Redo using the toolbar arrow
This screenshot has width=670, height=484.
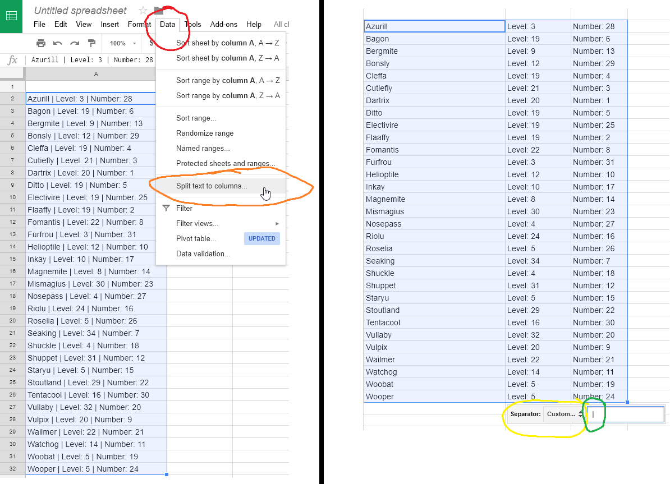75,43
